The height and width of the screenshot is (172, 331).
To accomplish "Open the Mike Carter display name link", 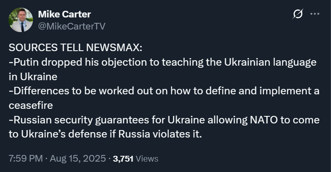I will click(64, 14).
